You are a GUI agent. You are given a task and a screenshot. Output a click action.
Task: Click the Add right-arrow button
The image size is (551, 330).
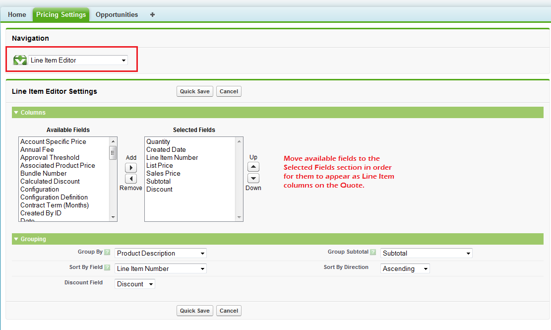[x=131, y=168]
